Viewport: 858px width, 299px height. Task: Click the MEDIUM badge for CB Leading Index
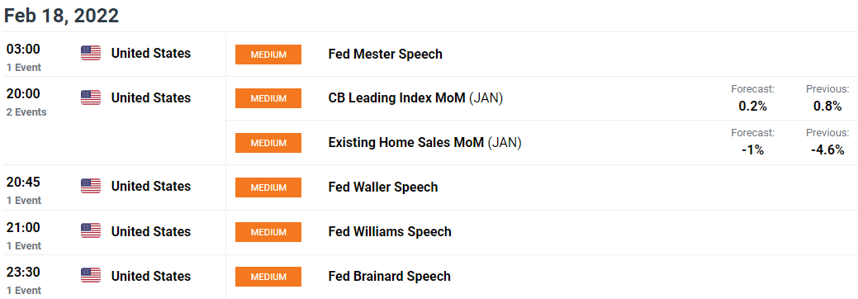tap(268, 98)
